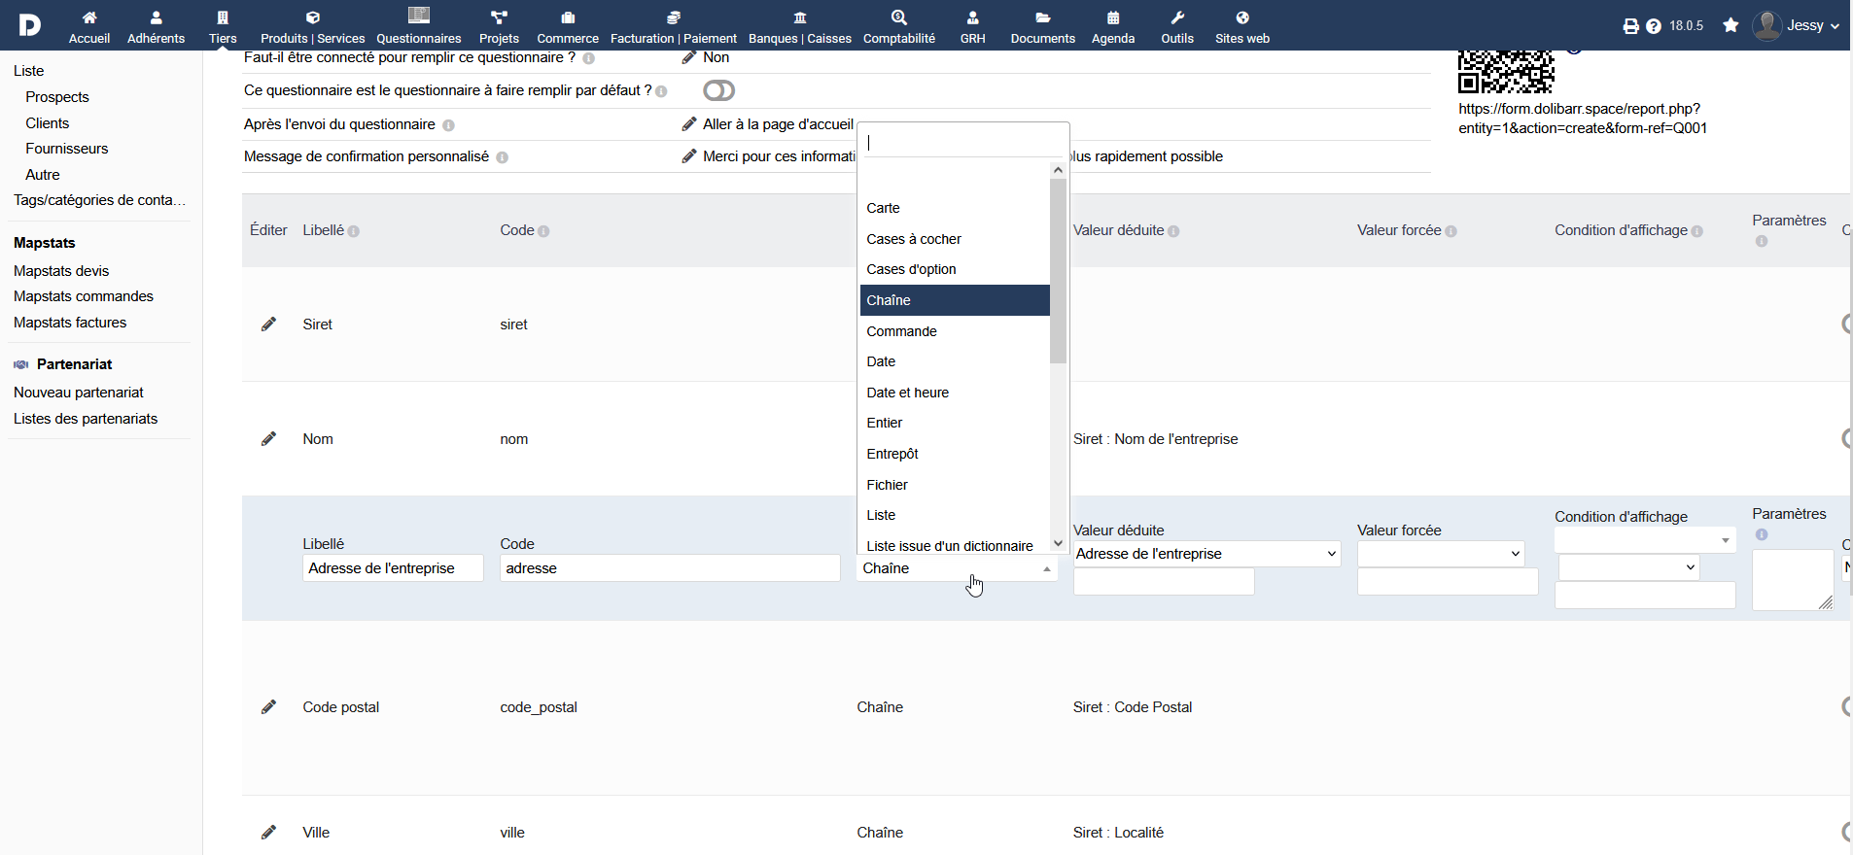
Task: Open the Jessy user dropdown
Action: tap(1796, 25)
